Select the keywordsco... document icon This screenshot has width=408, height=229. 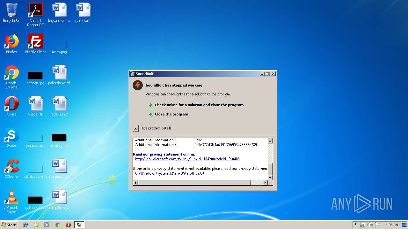pos(59,13)
